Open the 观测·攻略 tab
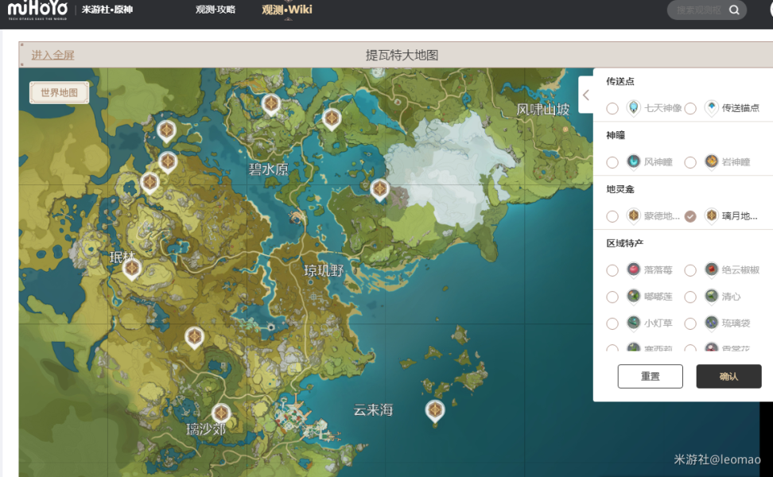This screenshot has width=773, height=477. (x=216, y=10)
